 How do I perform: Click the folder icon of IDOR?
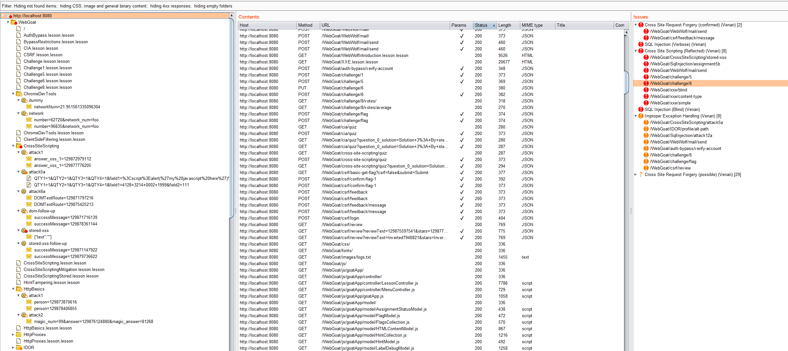pos(19,347)
